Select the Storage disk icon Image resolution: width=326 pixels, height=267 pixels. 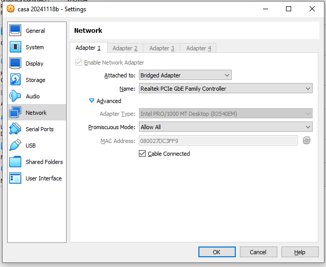(x=15, y=79)
